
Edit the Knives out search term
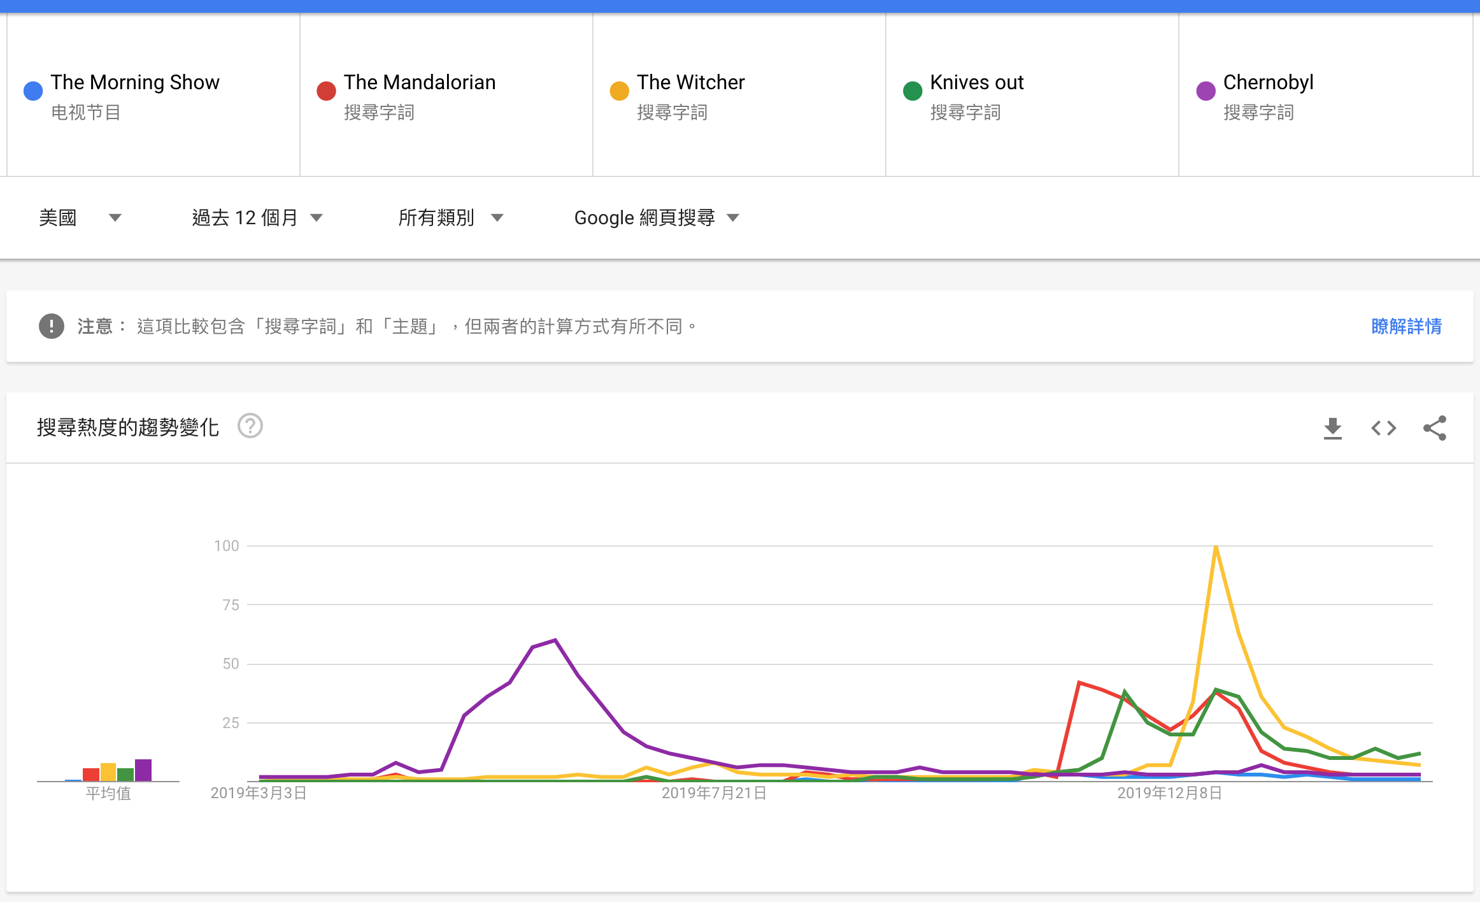tap(1032, 94)
